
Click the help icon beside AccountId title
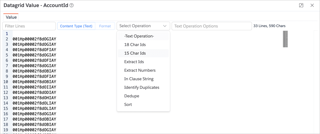point(71,5)
